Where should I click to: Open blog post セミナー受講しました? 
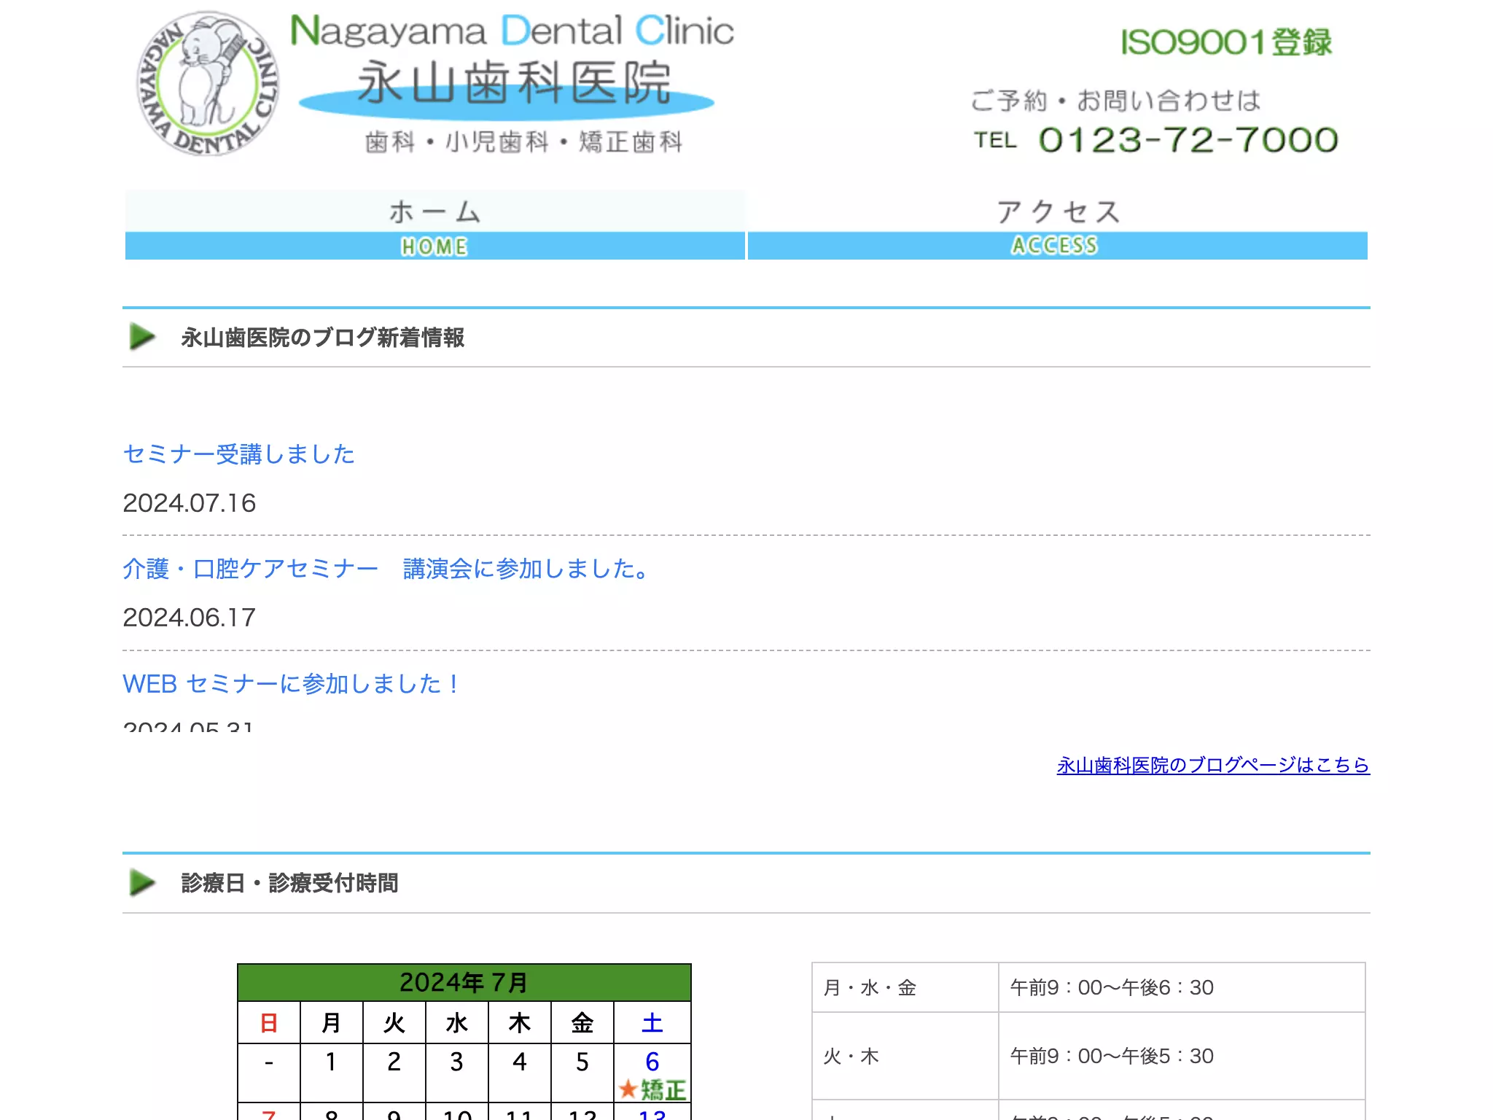(x=239, y=454)
